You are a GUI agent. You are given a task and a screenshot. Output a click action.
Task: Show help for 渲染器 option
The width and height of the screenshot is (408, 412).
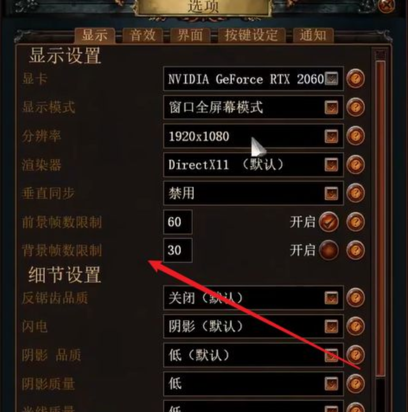[355, 165]
